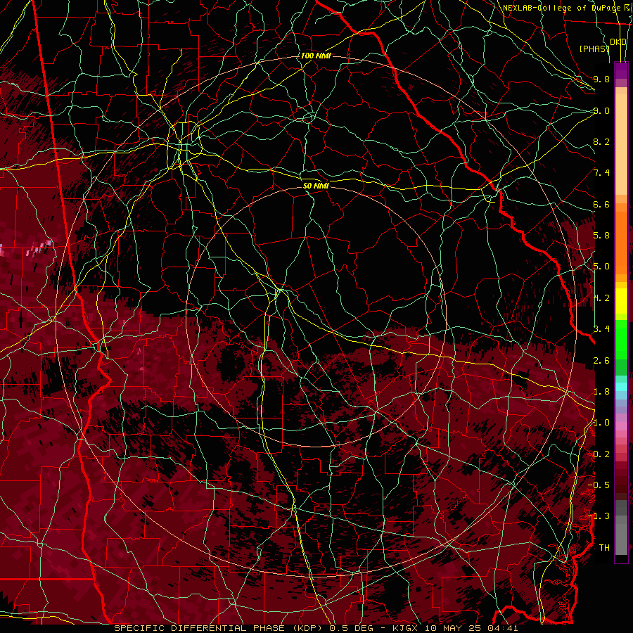The width and height of the screenshot is (633, 633).
Task: Click the 8.2 value on the color scale
Action: point(601,141)
